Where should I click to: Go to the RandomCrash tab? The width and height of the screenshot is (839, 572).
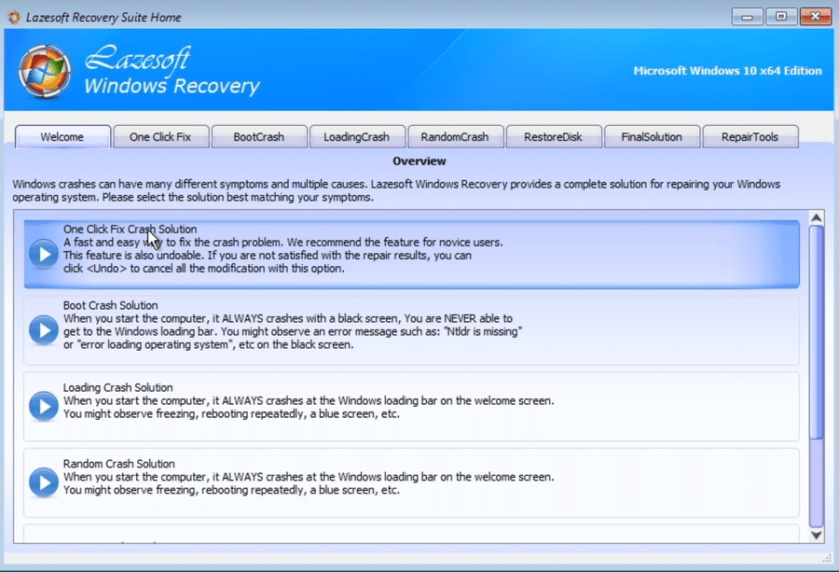(455, 136)
